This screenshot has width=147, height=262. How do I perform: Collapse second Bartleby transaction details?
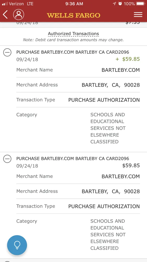7,159
